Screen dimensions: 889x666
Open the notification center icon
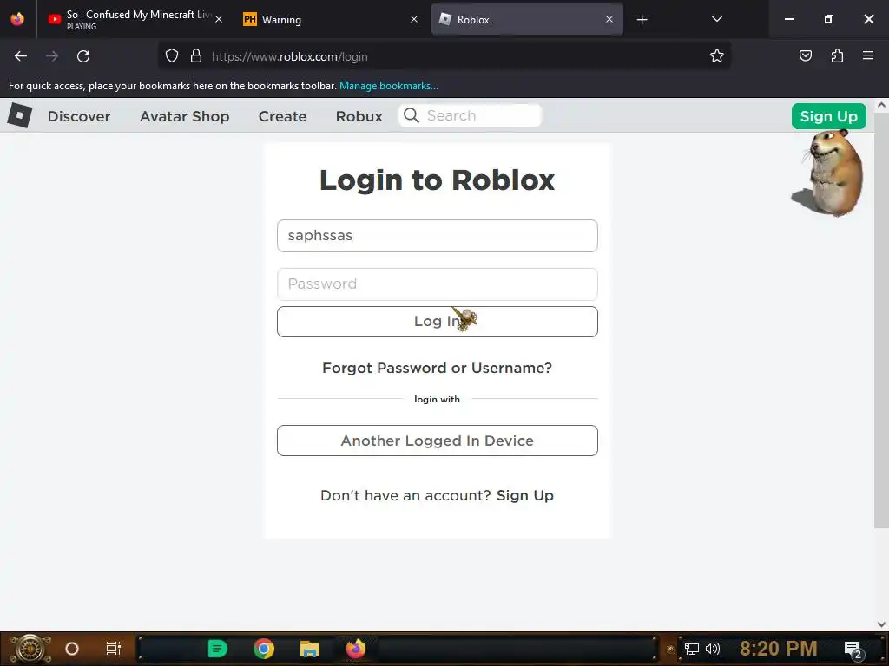[853, 650]
